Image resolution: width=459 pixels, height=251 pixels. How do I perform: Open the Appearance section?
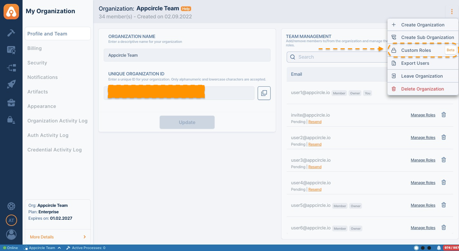(42, 106)
